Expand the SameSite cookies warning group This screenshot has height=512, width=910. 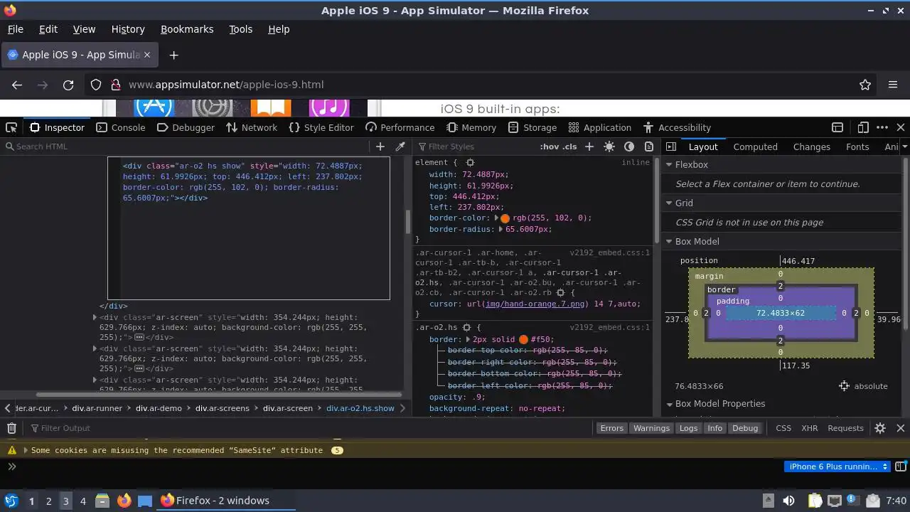[x=26, y=450]
